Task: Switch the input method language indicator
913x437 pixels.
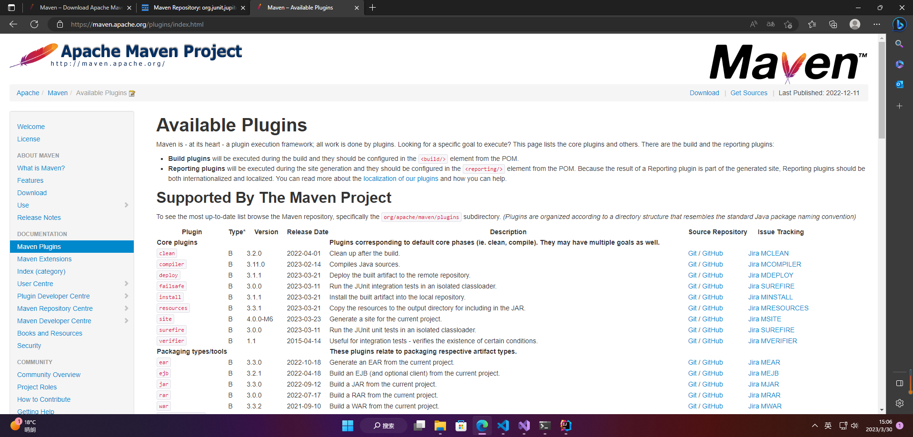Action: (x=828, y=426)
